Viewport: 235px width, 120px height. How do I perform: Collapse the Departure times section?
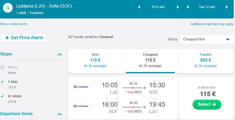pos(60,114)
